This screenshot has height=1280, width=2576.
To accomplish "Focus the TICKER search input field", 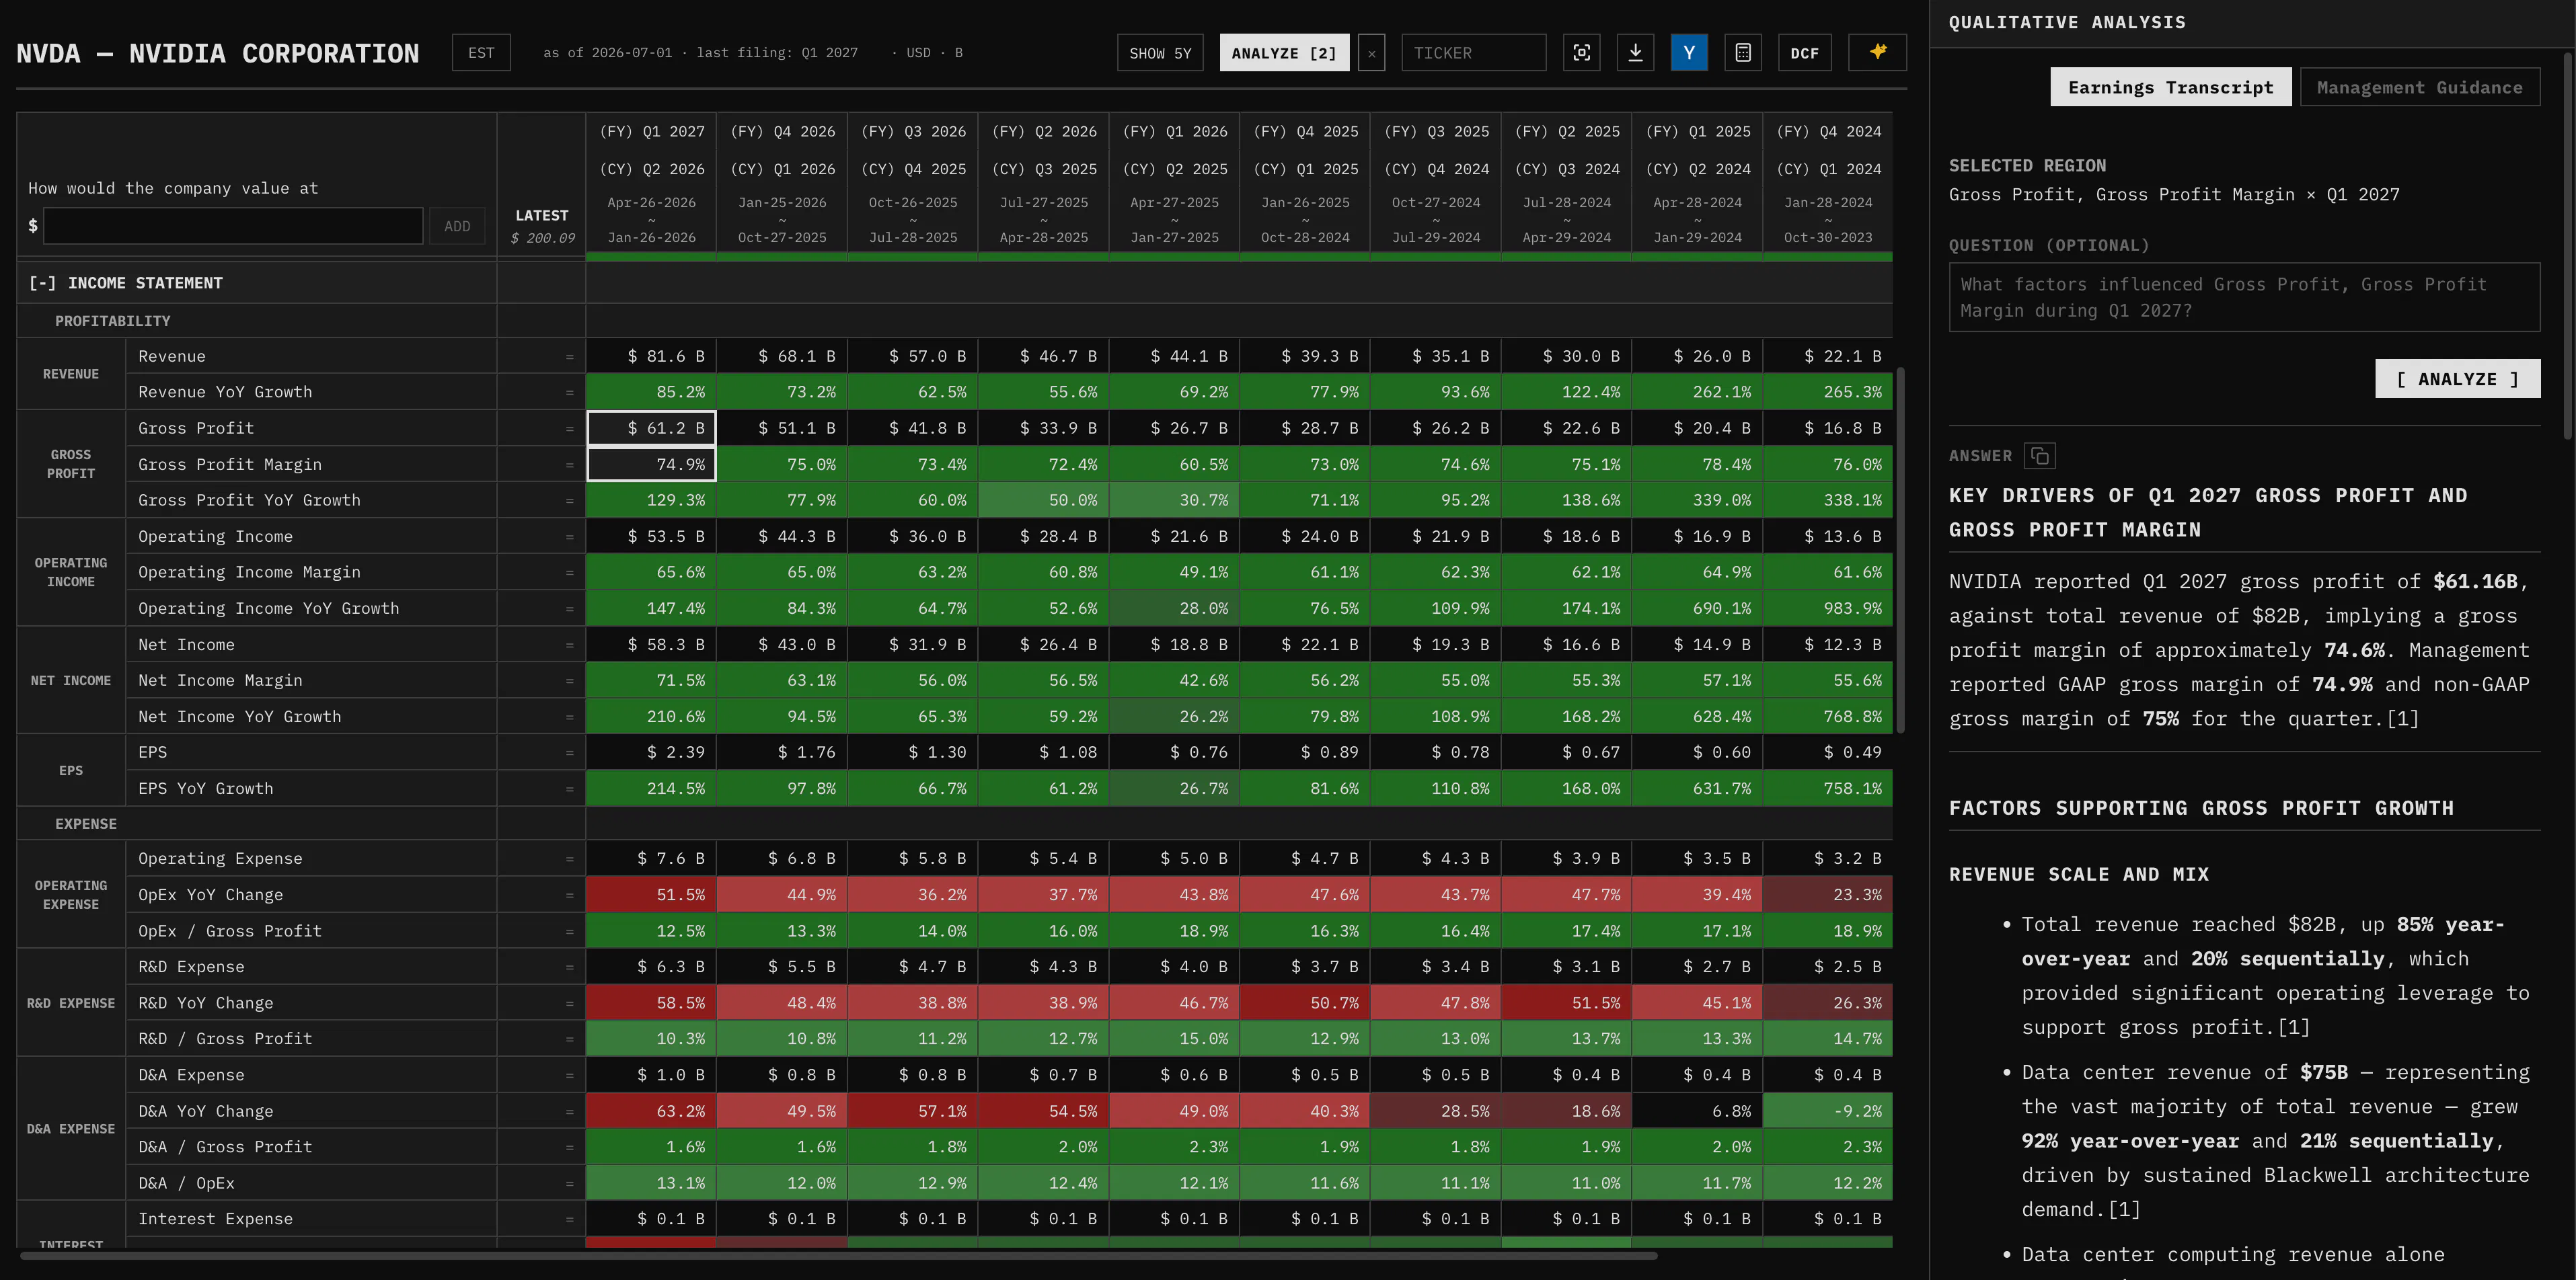I will (x=1473, y=53).
